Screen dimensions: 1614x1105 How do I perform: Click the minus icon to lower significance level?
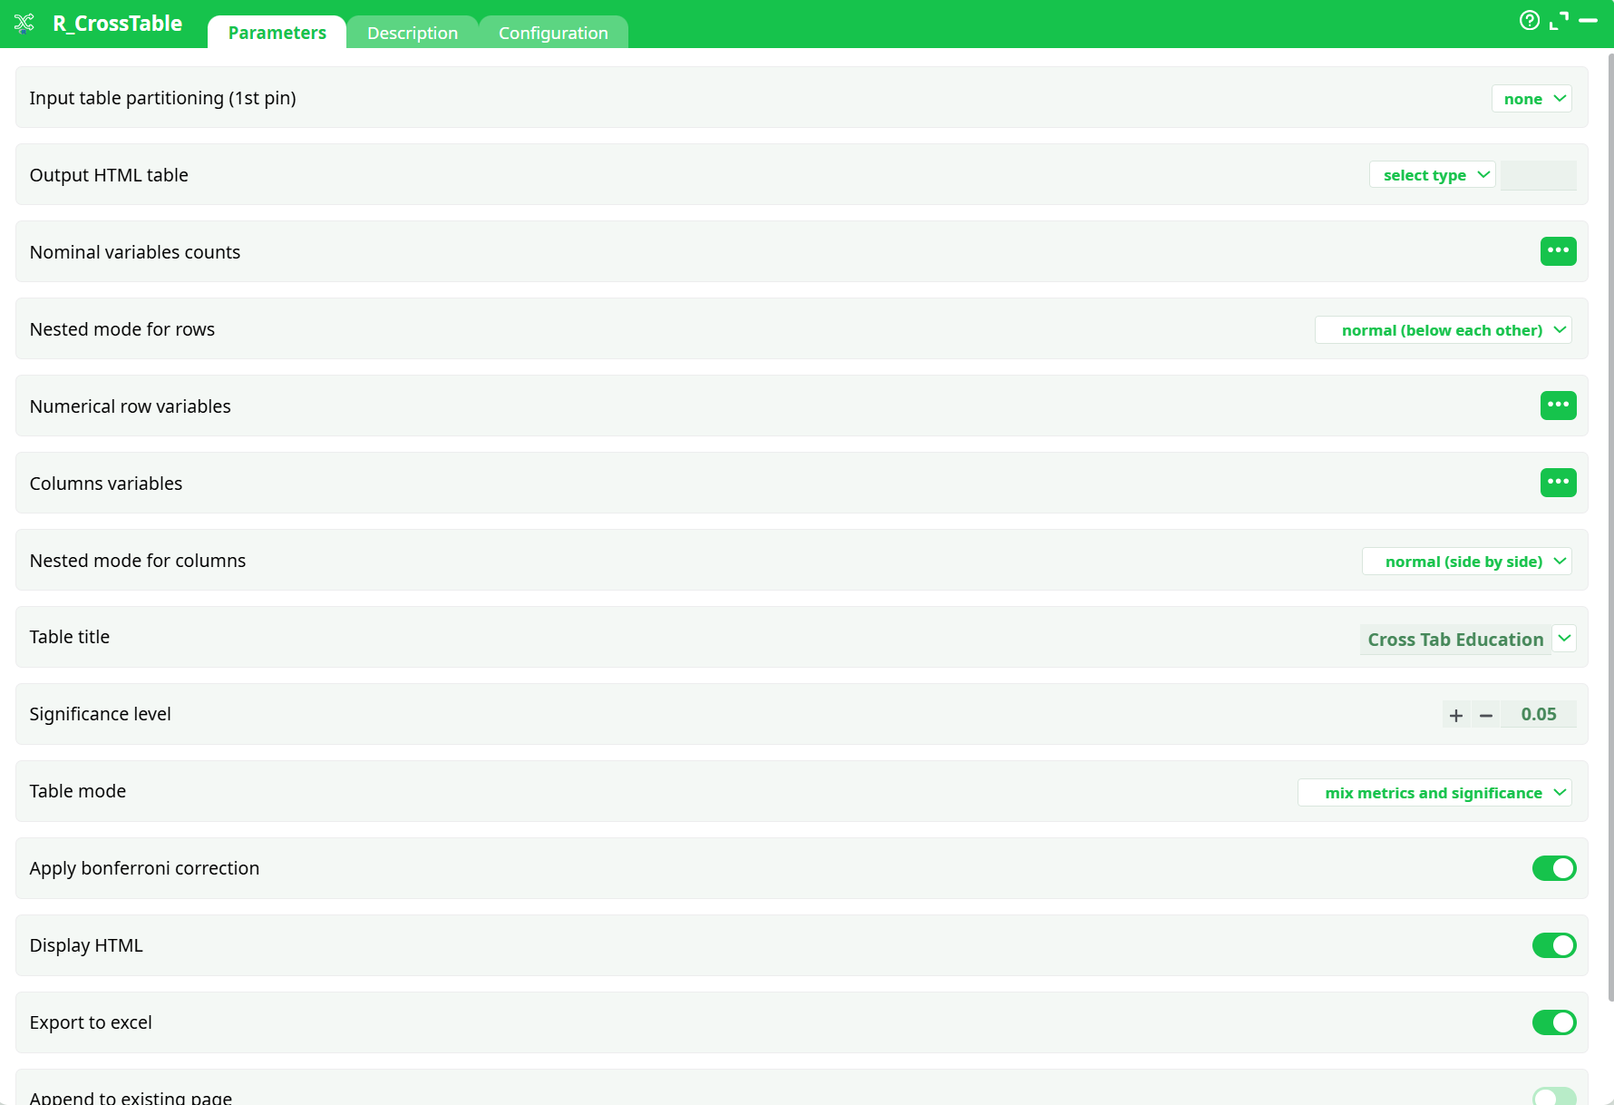[x=1485, y=715]
